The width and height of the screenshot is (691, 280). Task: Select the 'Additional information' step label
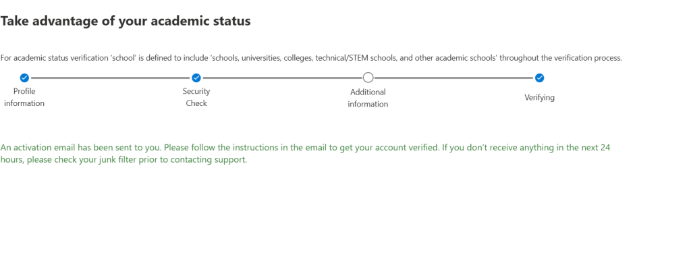[368, 98]
